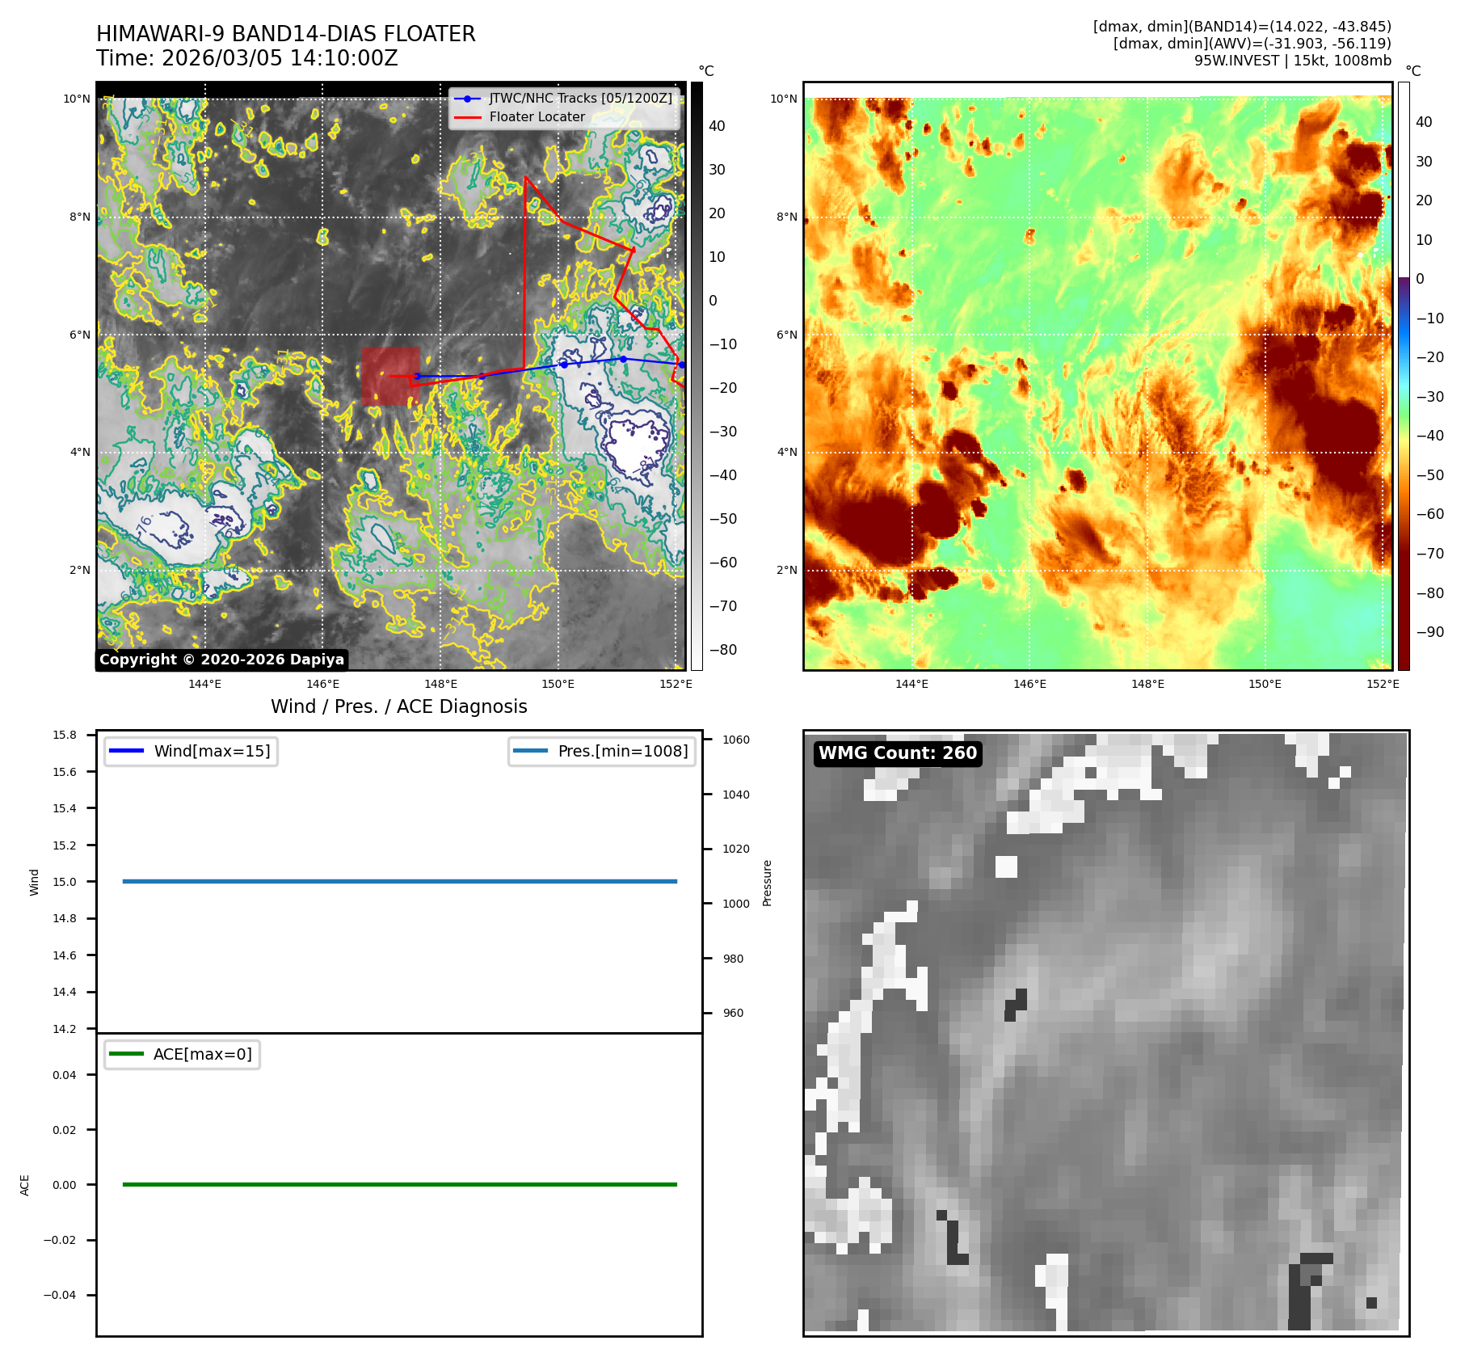Click the WMG Count: 260 label

pyautogui.click(x=897, y=753)
